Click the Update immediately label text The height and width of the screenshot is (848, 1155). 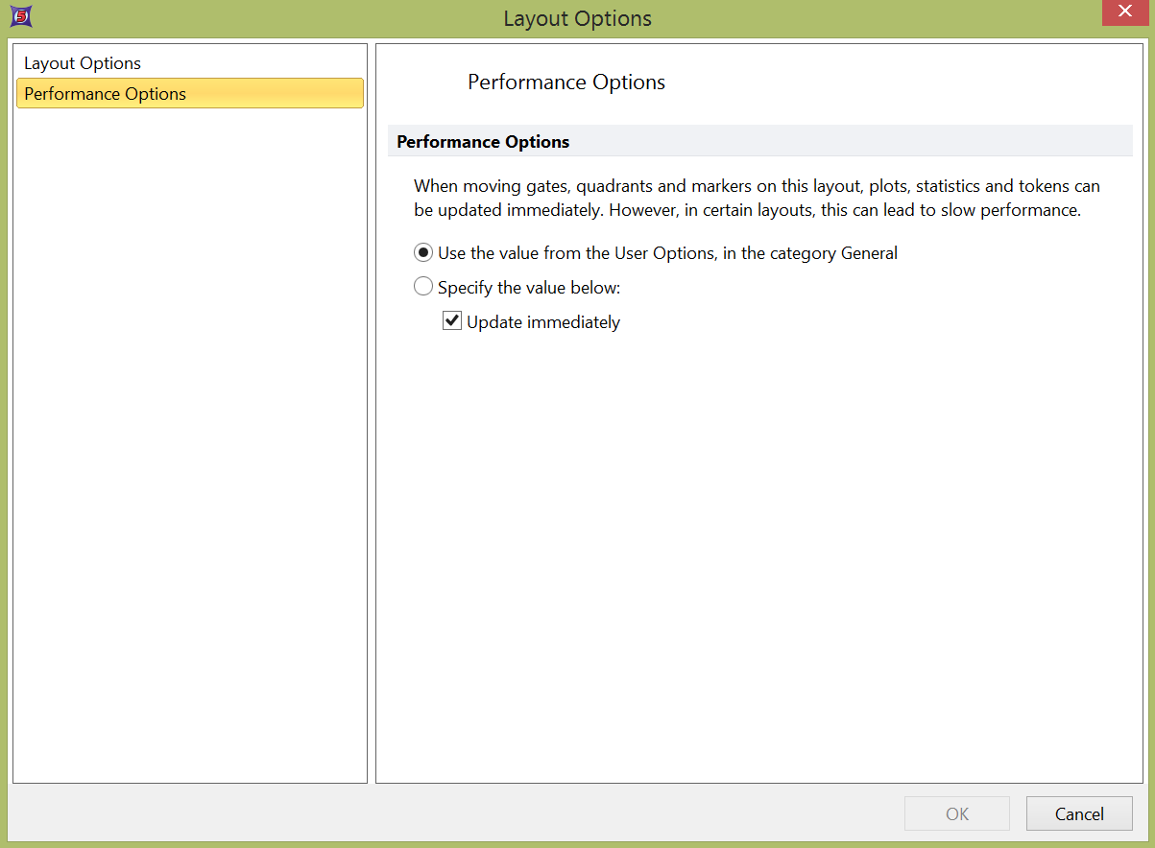pyautogui.click(x=543, y=322)
